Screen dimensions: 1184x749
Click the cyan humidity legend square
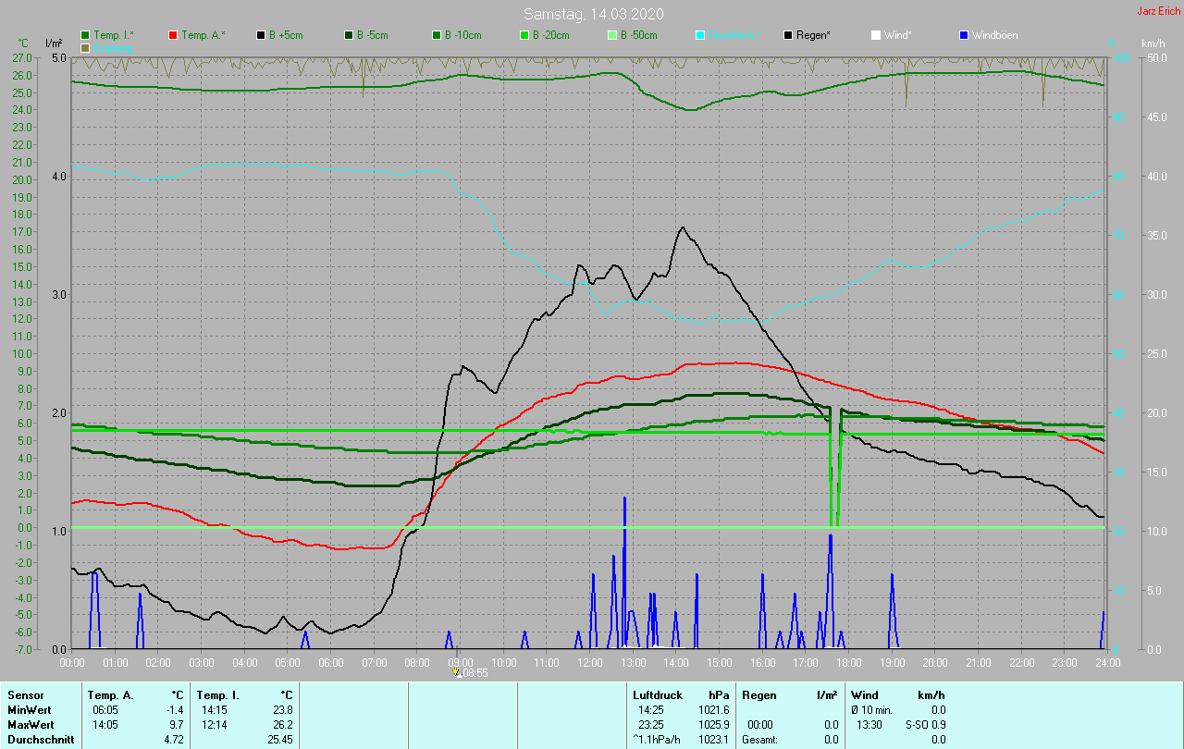point(700,35)
